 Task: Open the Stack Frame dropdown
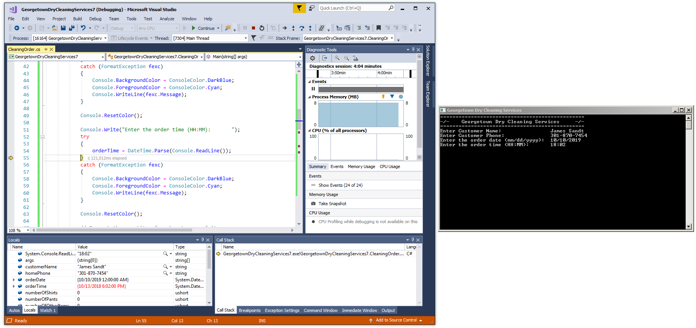point(392,38)
